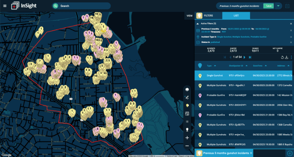
Task: Open the hamburger main menu
Action: [x=5, y=6]
